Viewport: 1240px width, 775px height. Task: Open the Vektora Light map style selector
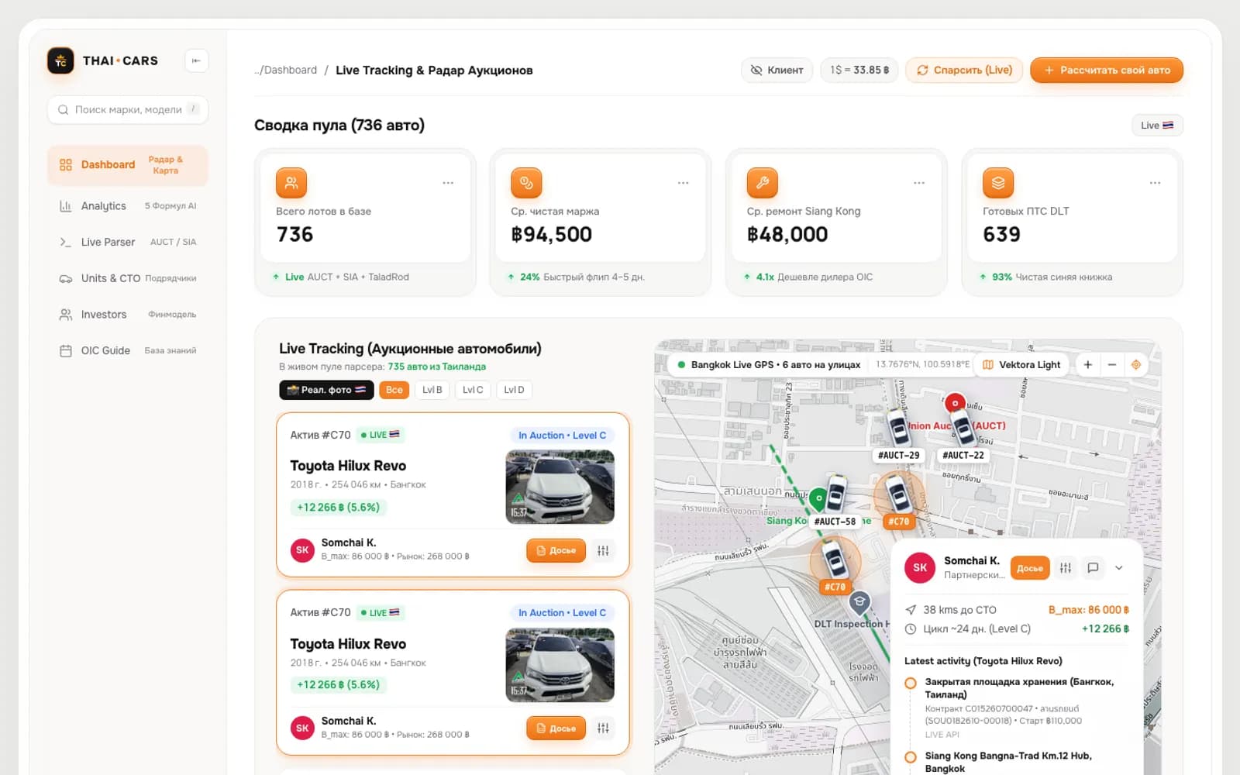pos(1021,365)
